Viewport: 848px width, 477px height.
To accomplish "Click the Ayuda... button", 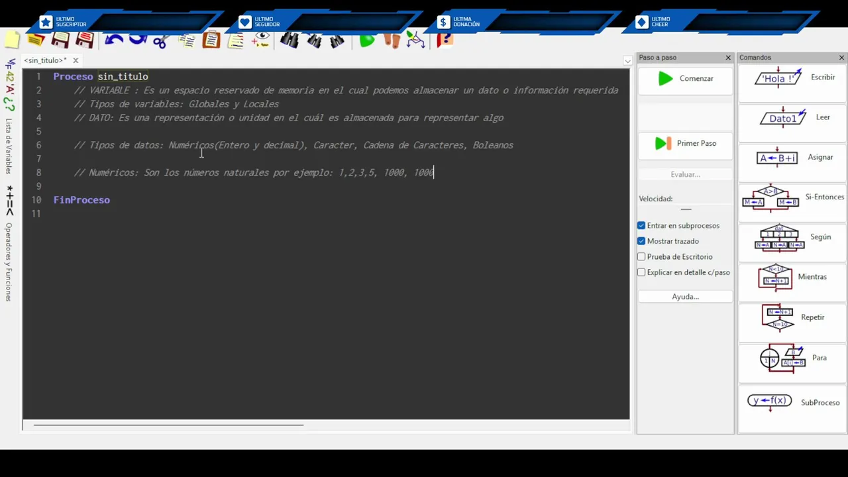I will click(x=686, y=297).
